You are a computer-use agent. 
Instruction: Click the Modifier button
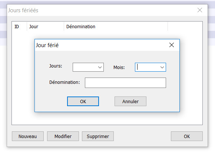click(x=63, y=136)
